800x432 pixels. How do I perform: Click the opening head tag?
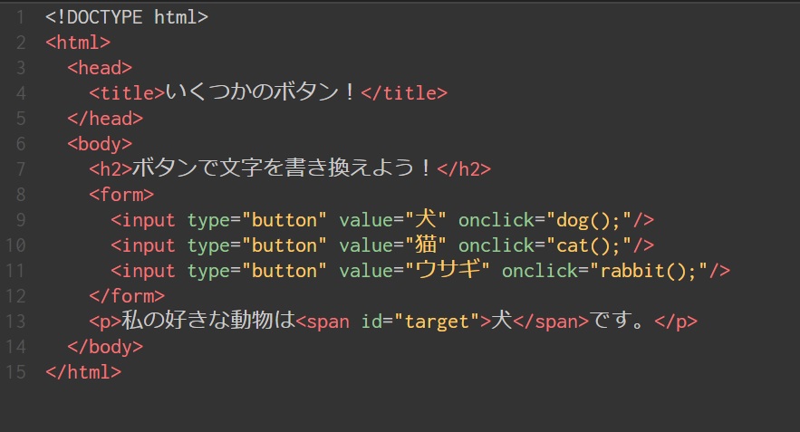click(100, 67)
